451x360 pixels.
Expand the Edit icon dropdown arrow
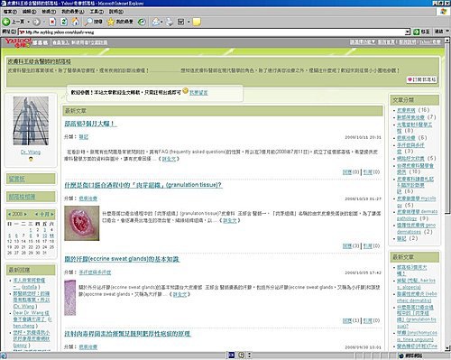tap(189, 22)
